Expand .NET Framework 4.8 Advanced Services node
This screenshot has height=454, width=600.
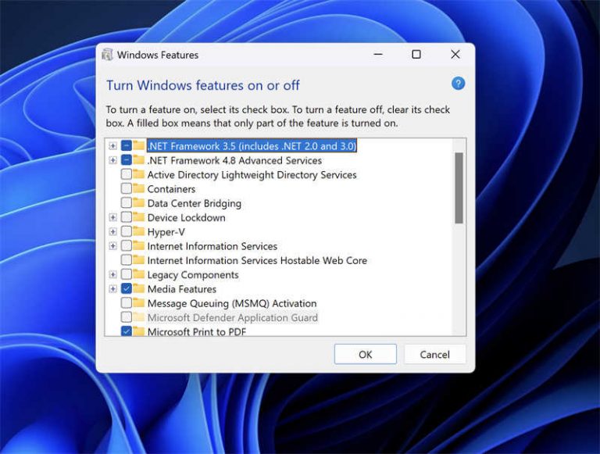[x=112, y=160]
